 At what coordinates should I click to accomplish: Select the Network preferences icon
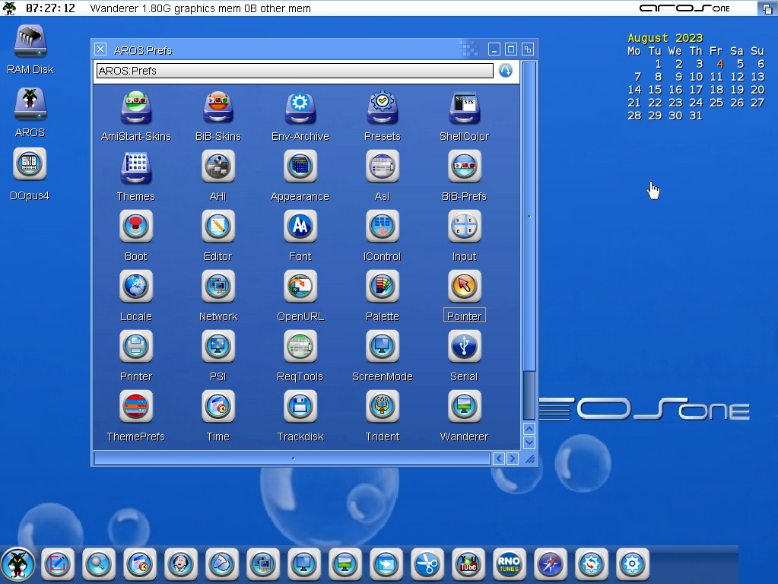(x=218, y=286)
